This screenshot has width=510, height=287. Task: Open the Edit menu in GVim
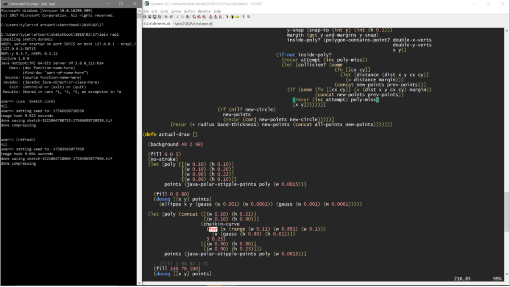tap(154, 11)
